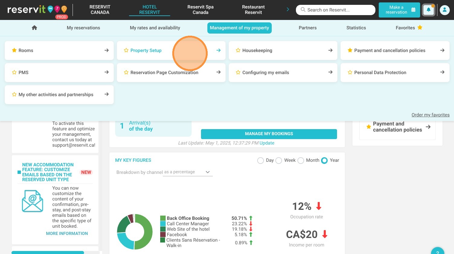Click the arrow on PMS tile
This screenshot has height=254, width=454.
click(x=106, y=72)
